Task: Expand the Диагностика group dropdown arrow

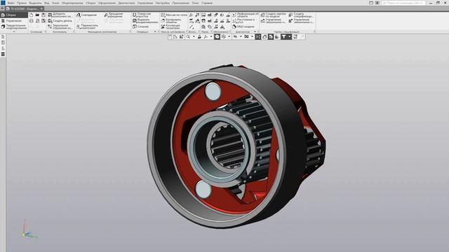Action: [x=255, y=31]
